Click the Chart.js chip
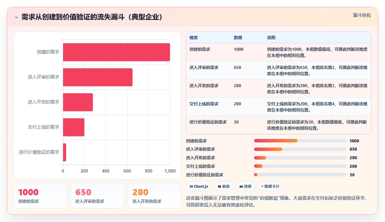The width and height of the screenshot is (385, 222). click(199, 186)
